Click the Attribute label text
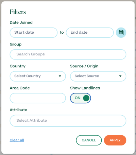This screenshot has width=136, height=155. [18, 110]
